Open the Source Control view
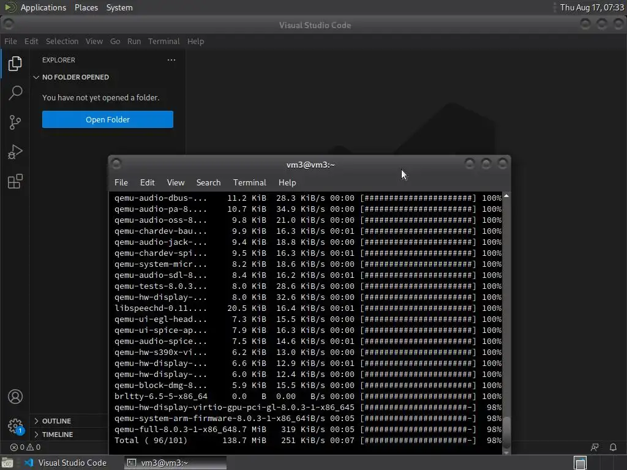Viewport: 627px width, 470px height. [15, 122]
